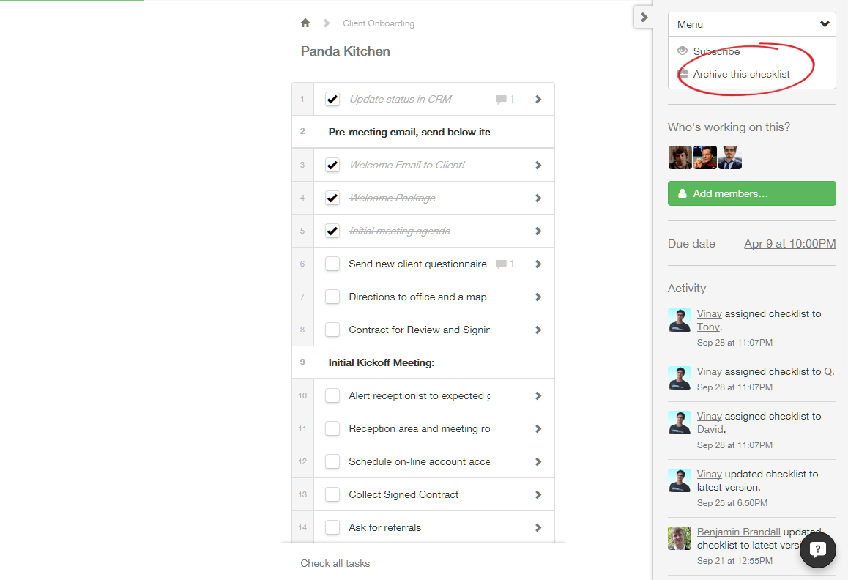Select Subscribe from the menu

tap(716, 51)
